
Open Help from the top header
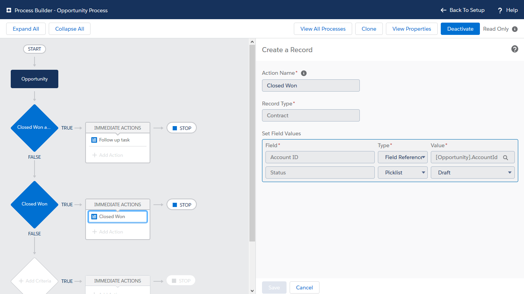[x=508, y=10]
